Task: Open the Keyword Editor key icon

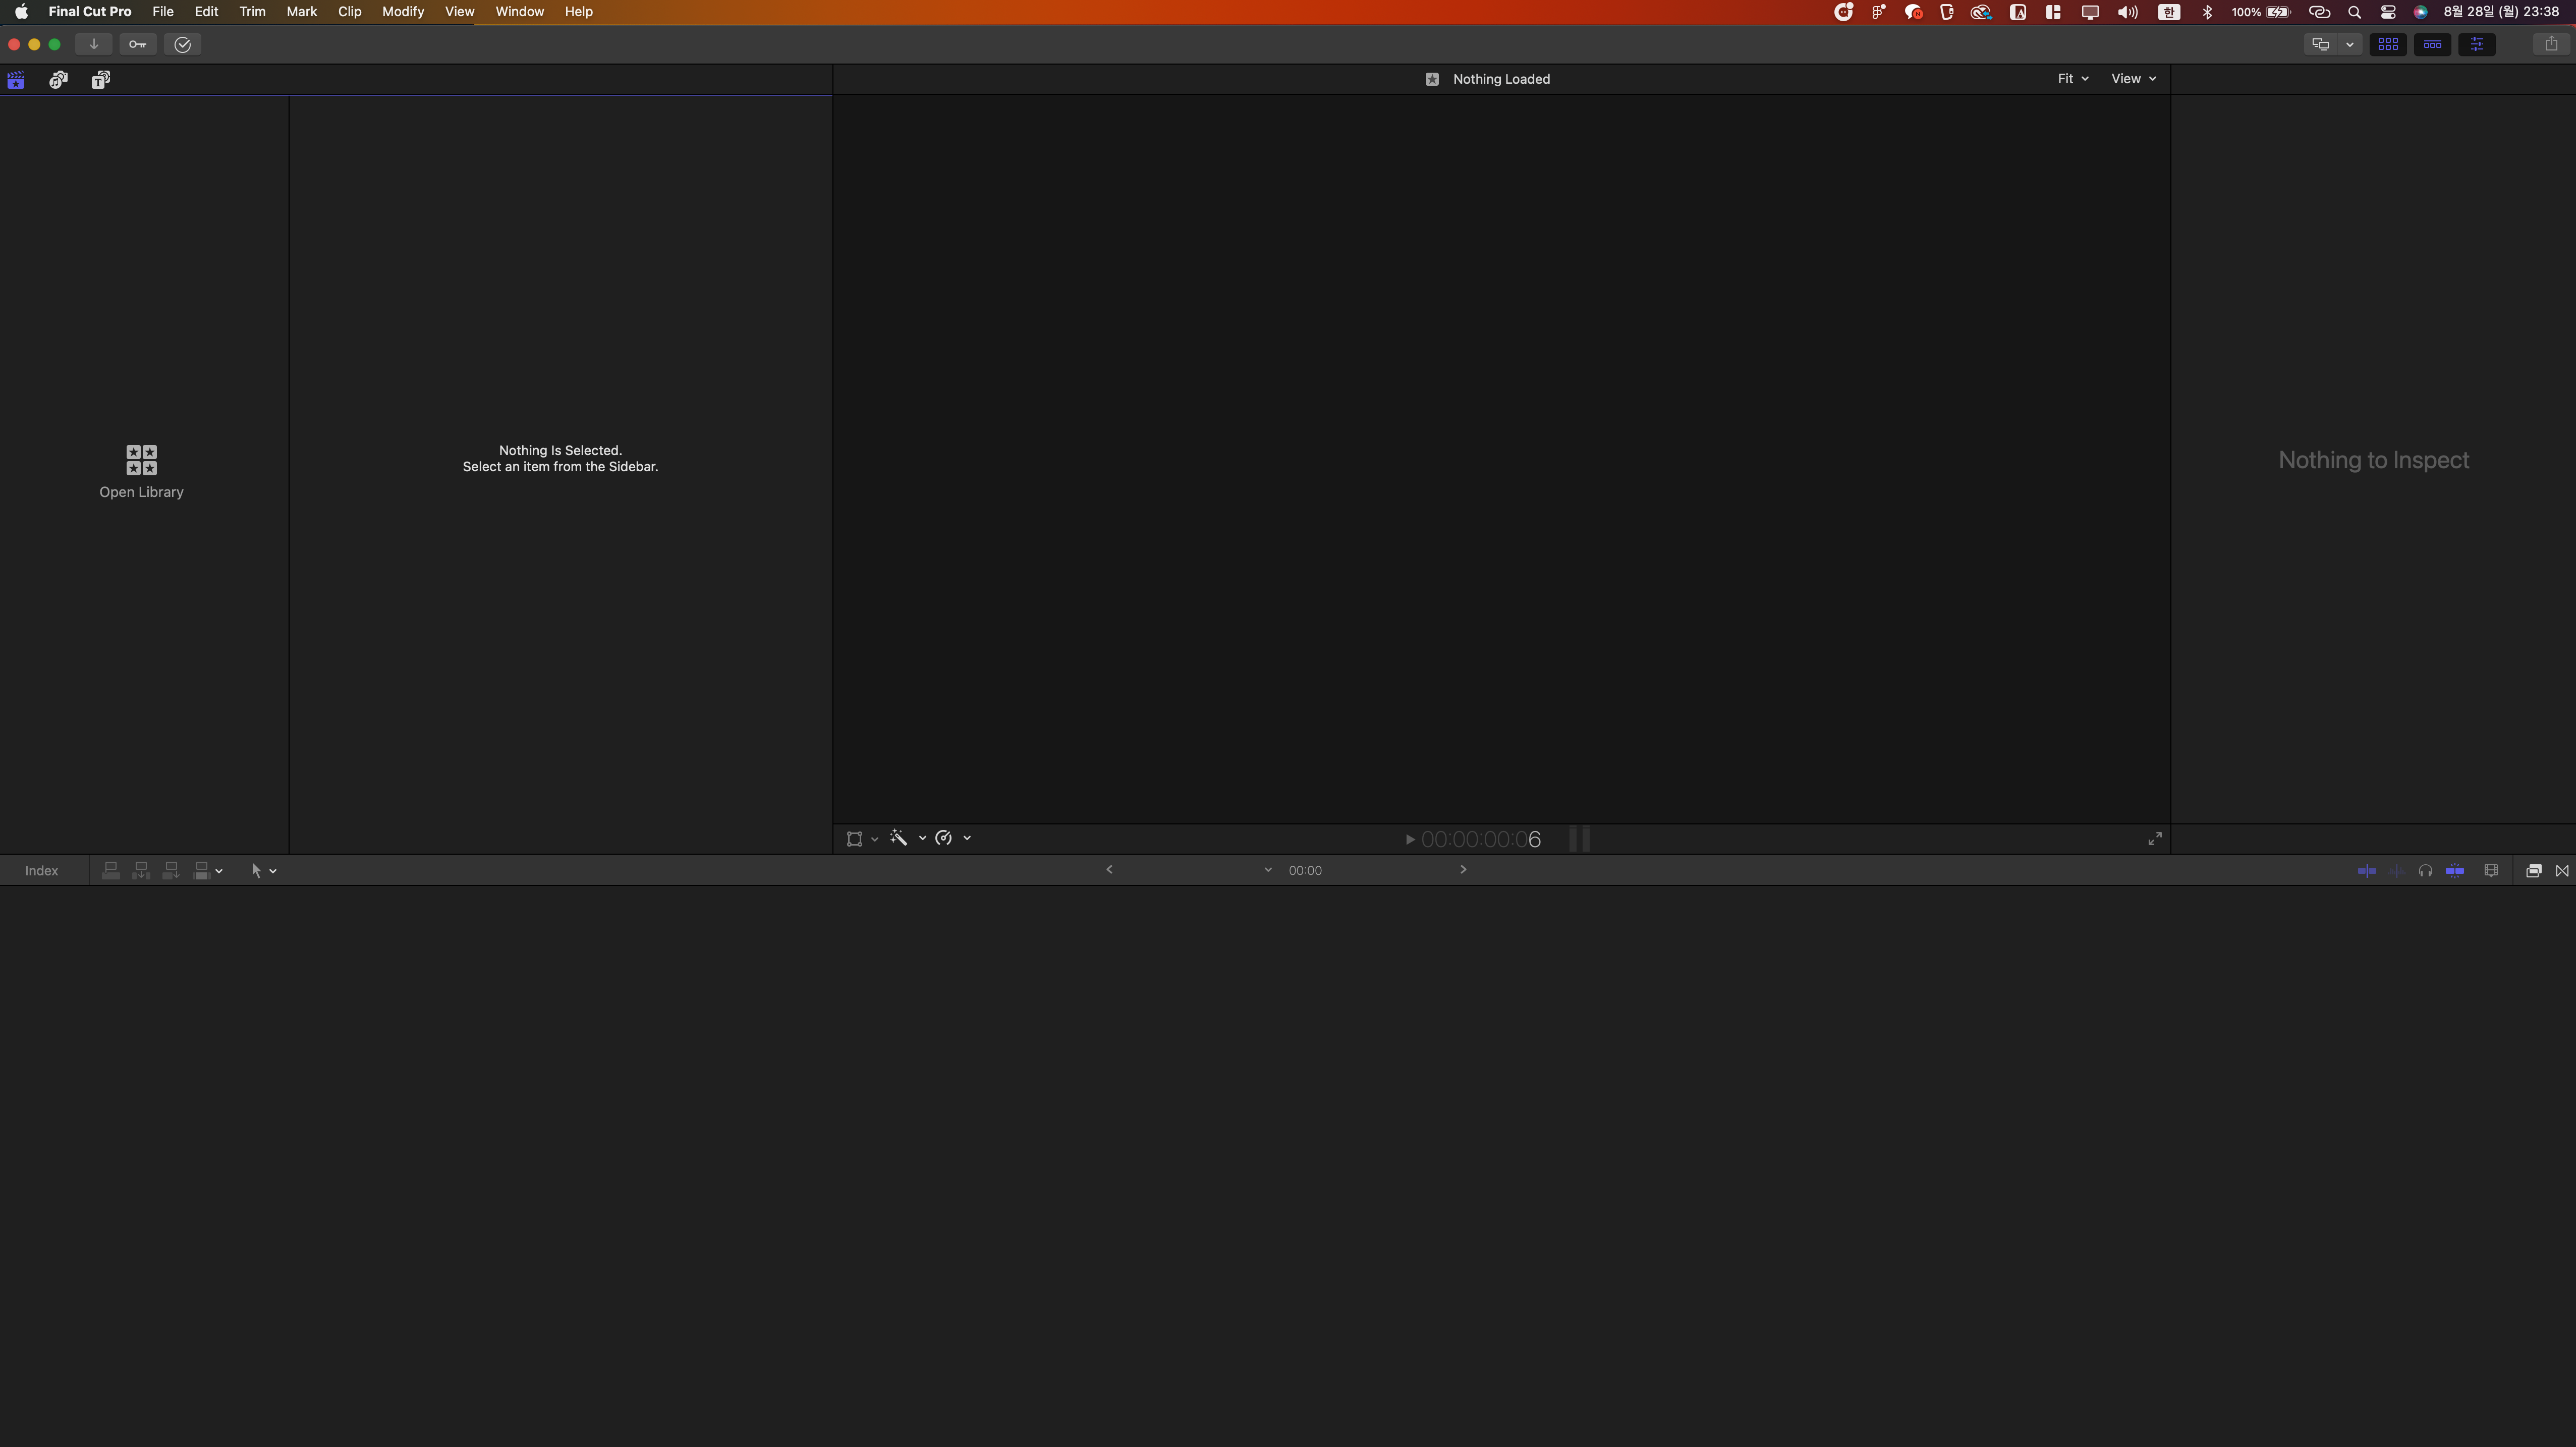Action: click(137, 44)
